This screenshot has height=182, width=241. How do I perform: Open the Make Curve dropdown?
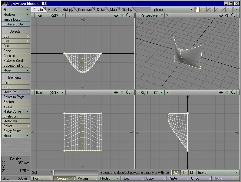[x=16, y=111]
